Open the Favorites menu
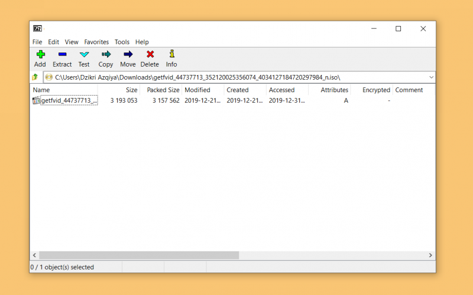473x295 pixels. tap(96, 42)
